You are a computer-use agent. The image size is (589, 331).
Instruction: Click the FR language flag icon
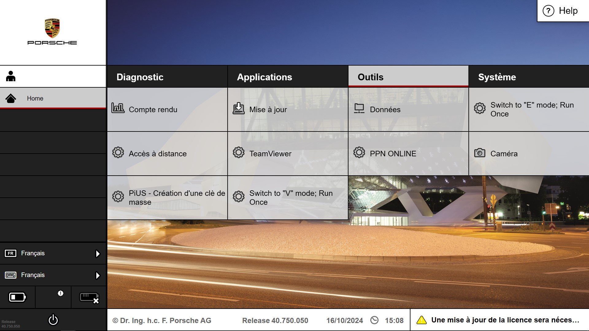(10, 253)
